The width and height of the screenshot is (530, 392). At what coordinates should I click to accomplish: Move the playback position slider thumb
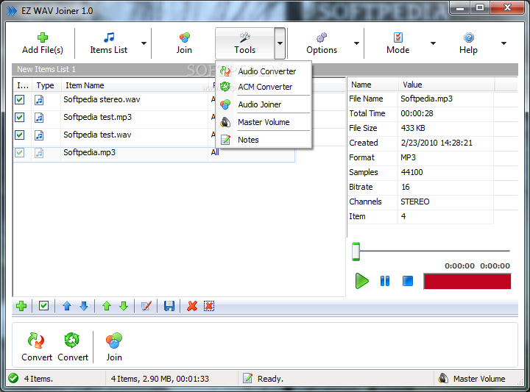pos(356,252)
